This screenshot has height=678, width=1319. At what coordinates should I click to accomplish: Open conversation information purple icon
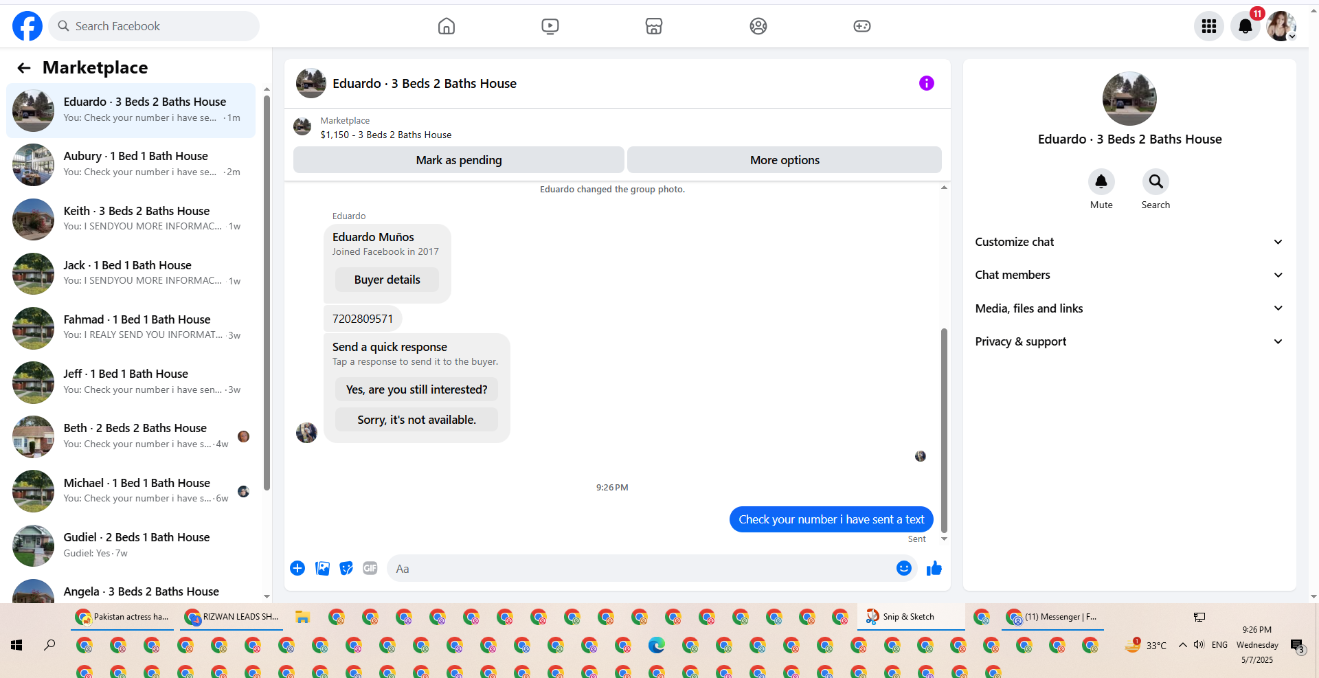tap(927, 83)
